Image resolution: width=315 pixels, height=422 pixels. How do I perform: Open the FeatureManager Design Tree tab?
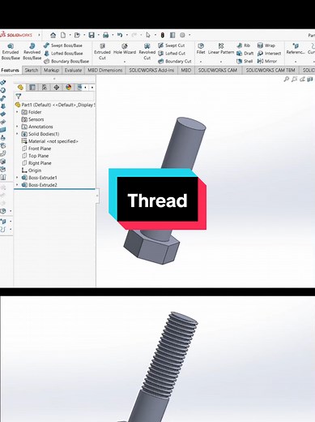(20, 87)
